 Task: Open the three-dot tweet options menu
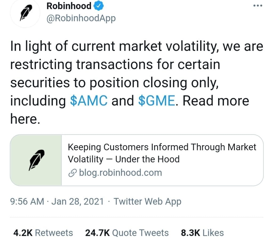point(258,6)
